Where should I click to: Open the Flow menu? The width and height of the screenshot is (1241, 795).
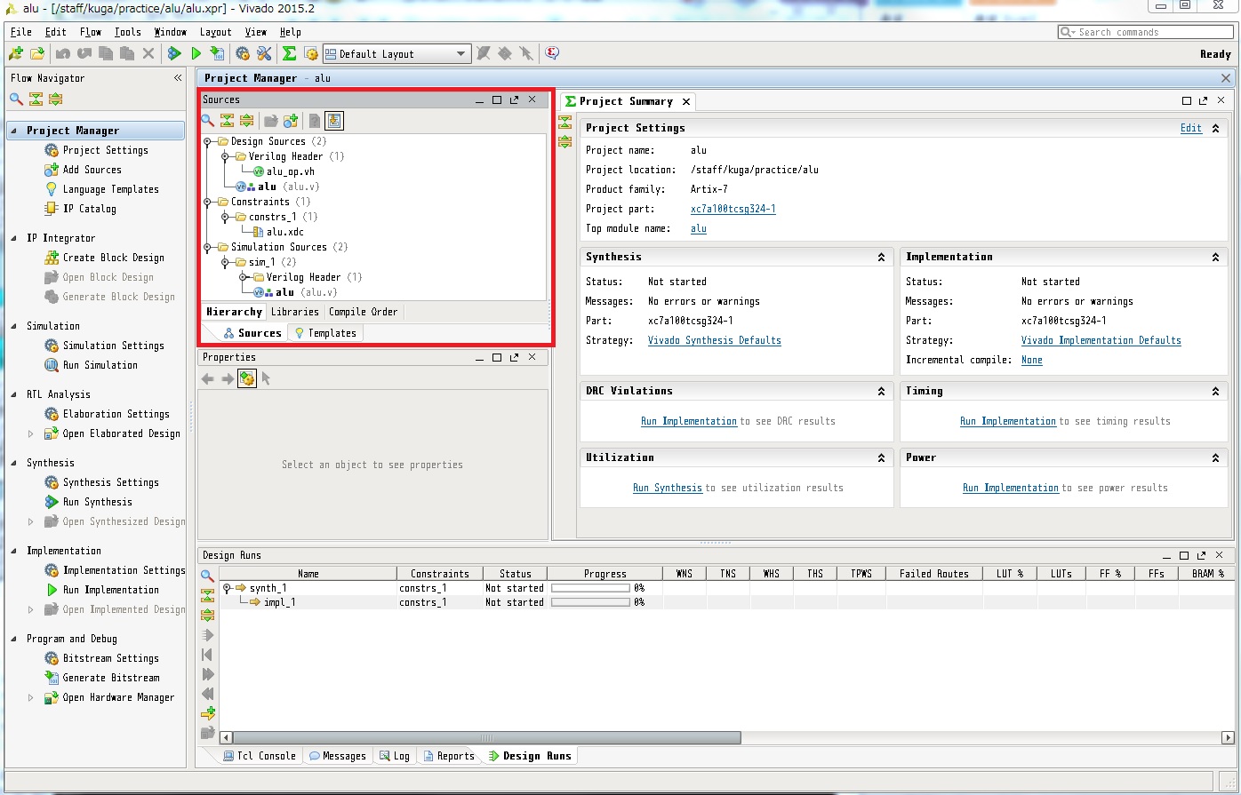point(91,32)
